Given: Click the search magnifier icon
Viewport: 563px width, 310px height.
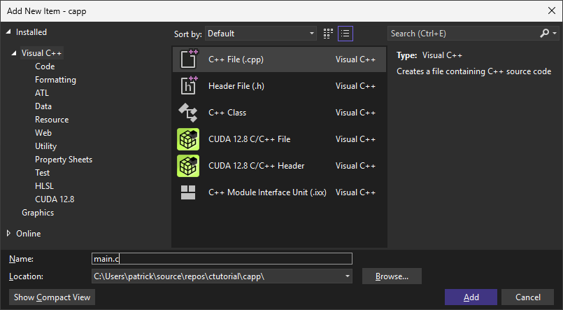Looking at the screenshot, I should [x=544, y=34].
